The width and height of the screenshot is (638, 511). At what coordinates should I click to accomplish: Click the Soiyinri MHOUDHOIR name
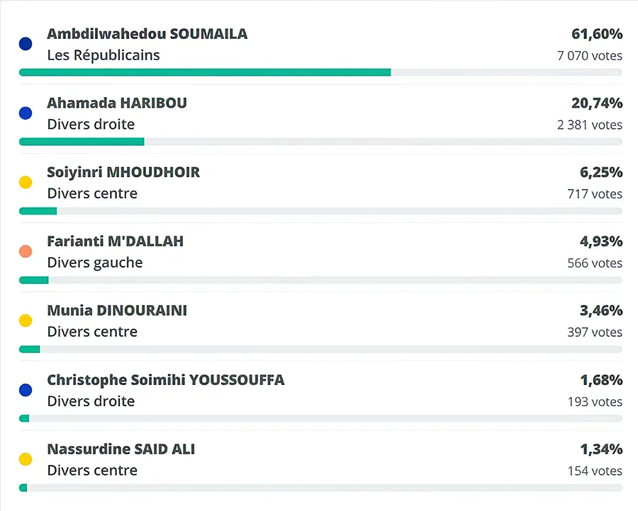click(123, 172)
